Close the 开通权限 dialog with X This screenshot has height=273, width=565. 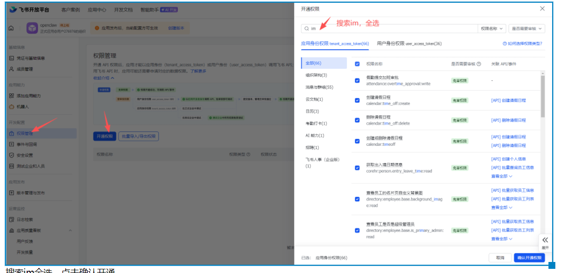pos(542,9)
